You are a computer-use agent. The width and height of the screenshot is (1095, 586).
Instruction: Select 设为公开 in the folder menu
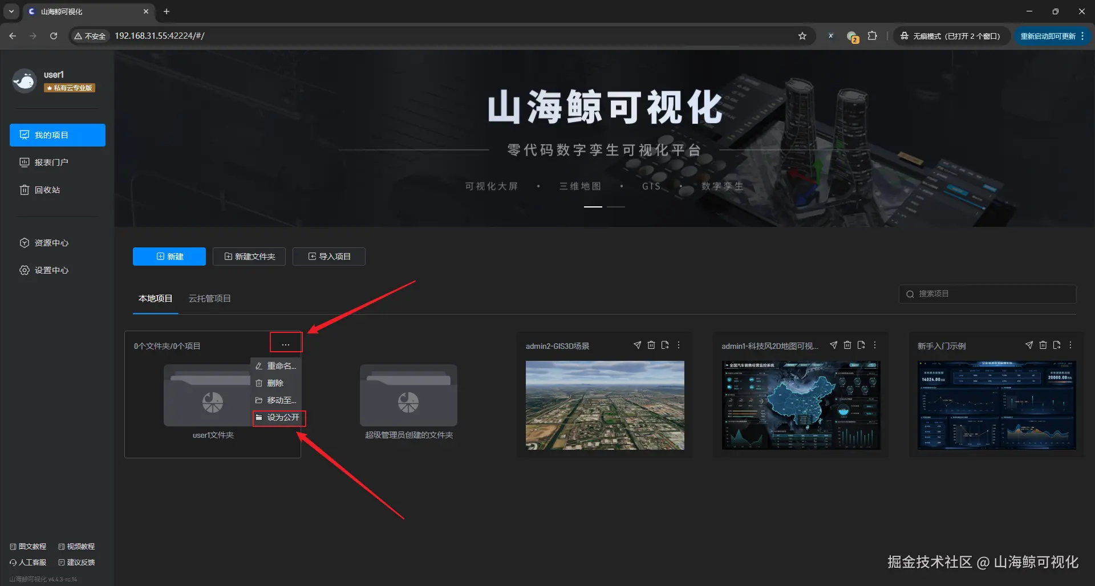[x=277, y=418]
